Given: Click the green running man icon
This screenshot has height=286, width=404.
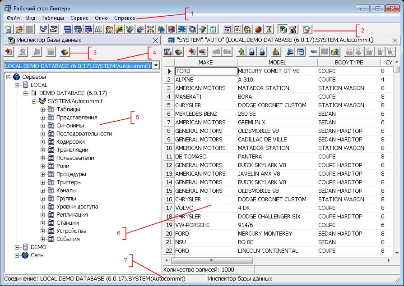Looking at the screenshot, I should click(241, 52).
